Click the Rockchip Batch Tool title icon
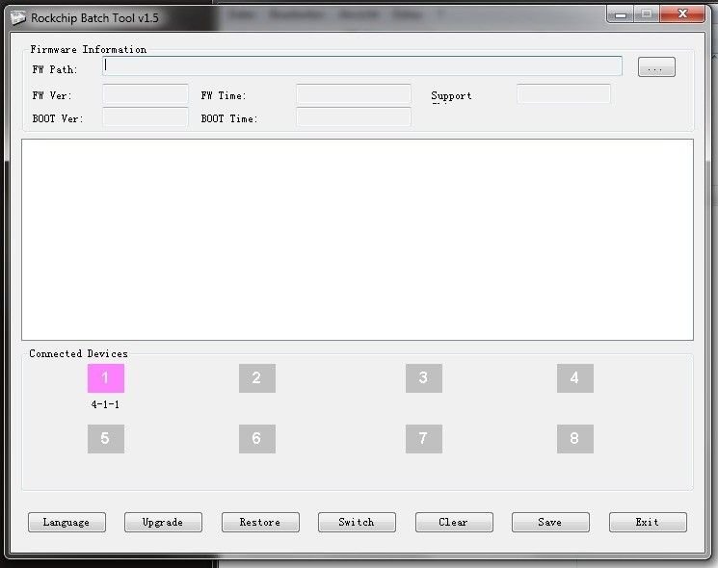Image resolution: width=718 pixels, height=568 pixels. (x=18, y=18)
